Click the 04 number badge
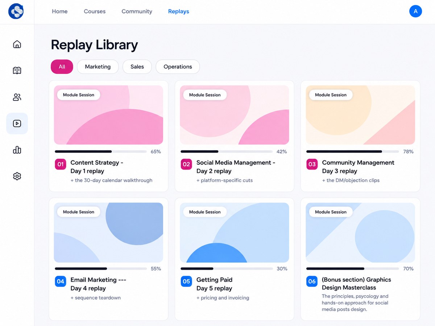Viewport: 435px width, 326px height. pyautogui.click(x=61, y=281)
